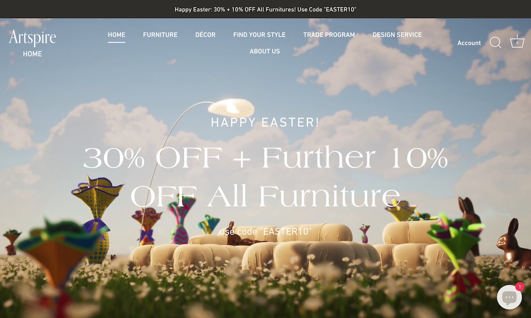Click the red chat notification badge
The image size is (531, 318).
point(519,287)
